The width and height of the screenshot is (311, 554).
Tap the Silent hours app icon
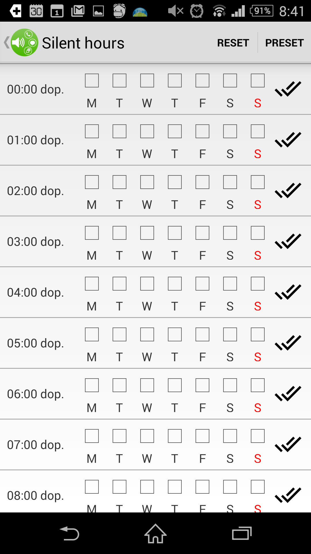pyautogui.click(x=24, y=43)
